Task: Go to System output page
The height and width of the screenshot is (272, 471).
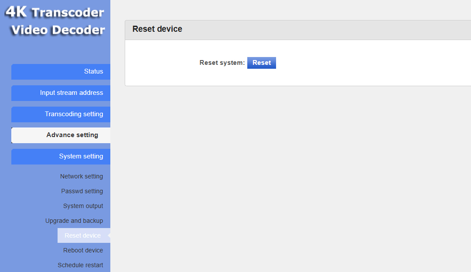Action: [83, 206]
